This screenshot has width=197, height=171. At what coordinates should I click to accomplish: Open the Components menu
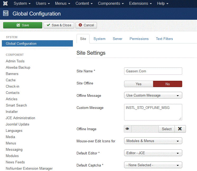(111, 4)
